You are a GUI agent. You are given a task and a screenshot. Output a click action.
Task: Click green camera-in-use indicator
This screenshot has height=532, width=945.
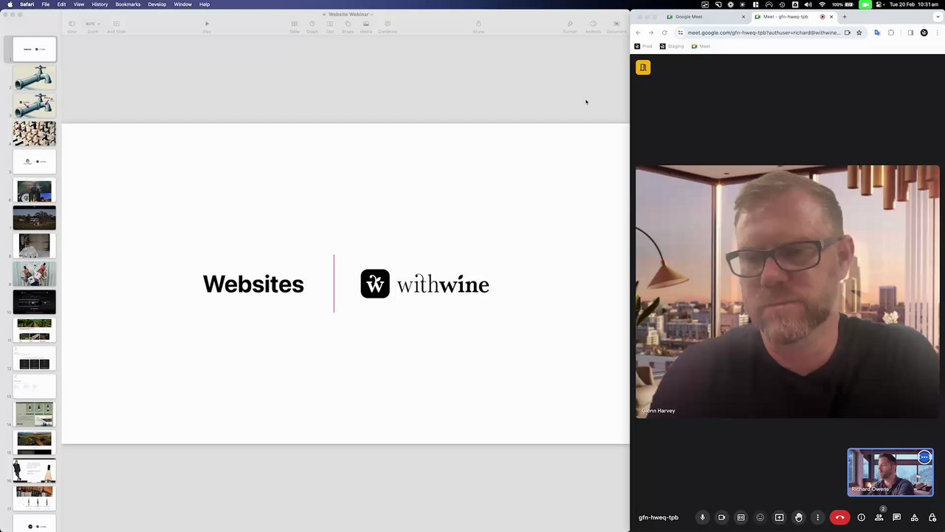click(865, 4)
